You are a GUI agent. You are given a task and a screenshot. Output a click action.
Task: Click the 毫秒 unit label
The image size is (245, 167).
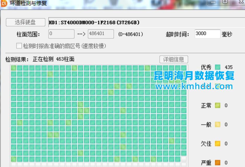(227, 34)
